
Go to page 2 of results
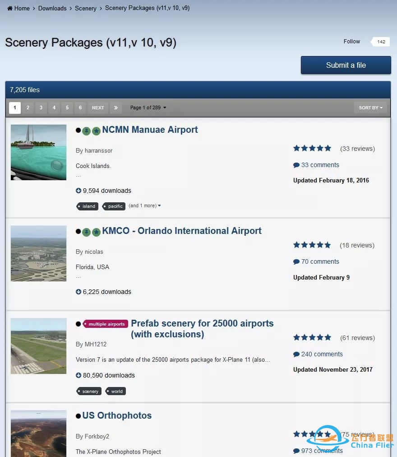tap(28, 108)
